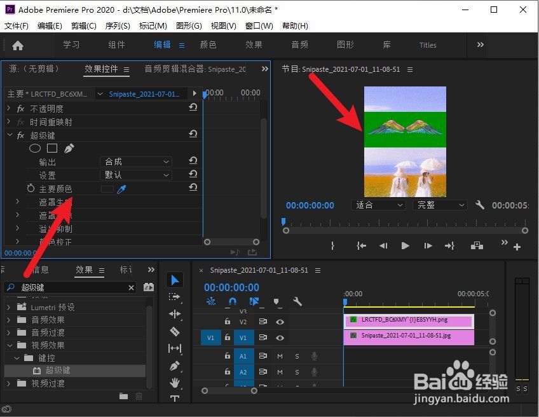The height and width of the screenshot is (417, 539).
Task: Create 4-point polygon mask for Ultra Key
Action: tap(52, 148)
